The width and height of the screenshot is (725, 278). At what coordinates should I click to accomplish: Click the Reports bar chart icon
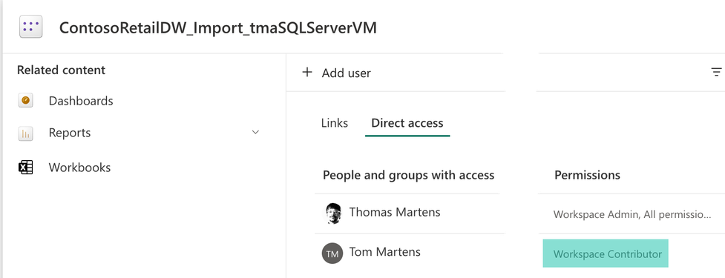tap(26, 133)
